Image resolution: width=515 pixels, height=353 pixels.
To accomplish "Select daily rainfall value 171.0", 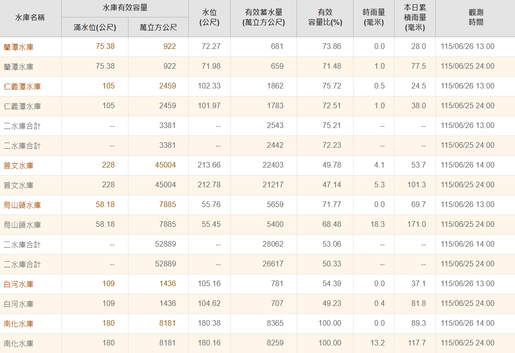I will [x=417, y=225].
